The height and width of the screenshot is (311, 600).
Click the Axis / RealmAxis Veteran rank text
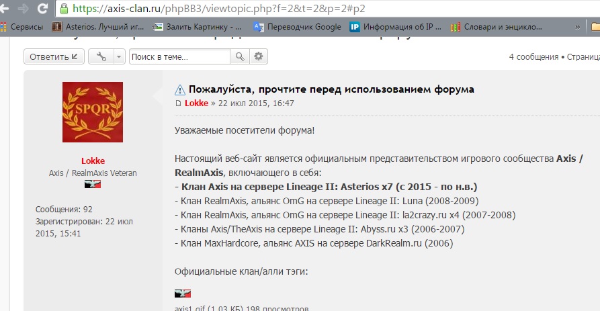[93, 173]
